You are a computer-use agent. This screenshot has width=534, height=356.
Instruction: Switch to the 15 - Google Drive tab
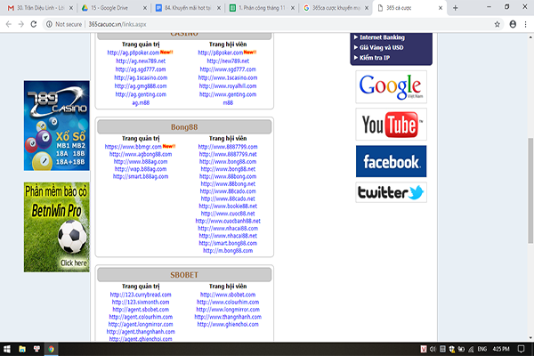tap(112, 8)
